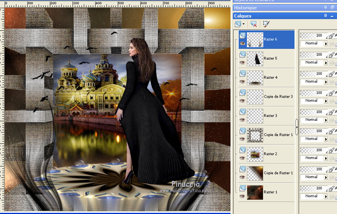Image resolution: width=337 pixels, height=214 pixels.
Task: Select the Raster 2 layer name
Action: pyautogui.click(x=270, y=154)
